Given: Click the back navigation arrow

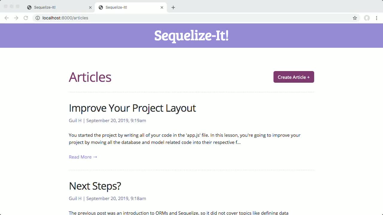Looking at the screenshot, I should tap(7, 18).
